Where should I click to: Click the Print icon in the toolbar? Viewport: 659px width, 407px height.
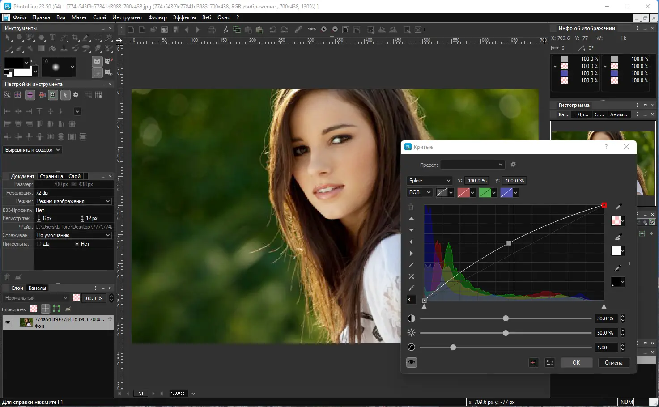212,30
